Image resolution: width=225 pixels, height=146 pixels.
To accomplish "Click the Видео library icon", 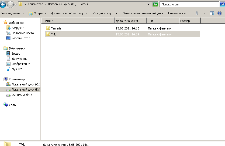I will coord(8,54).
